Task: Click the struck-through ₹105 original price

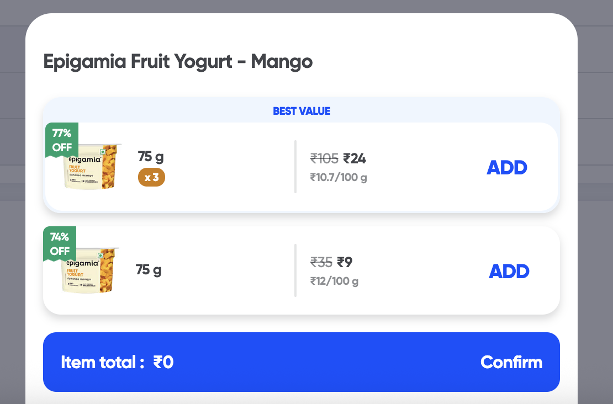Action: (x=324, y=159)
